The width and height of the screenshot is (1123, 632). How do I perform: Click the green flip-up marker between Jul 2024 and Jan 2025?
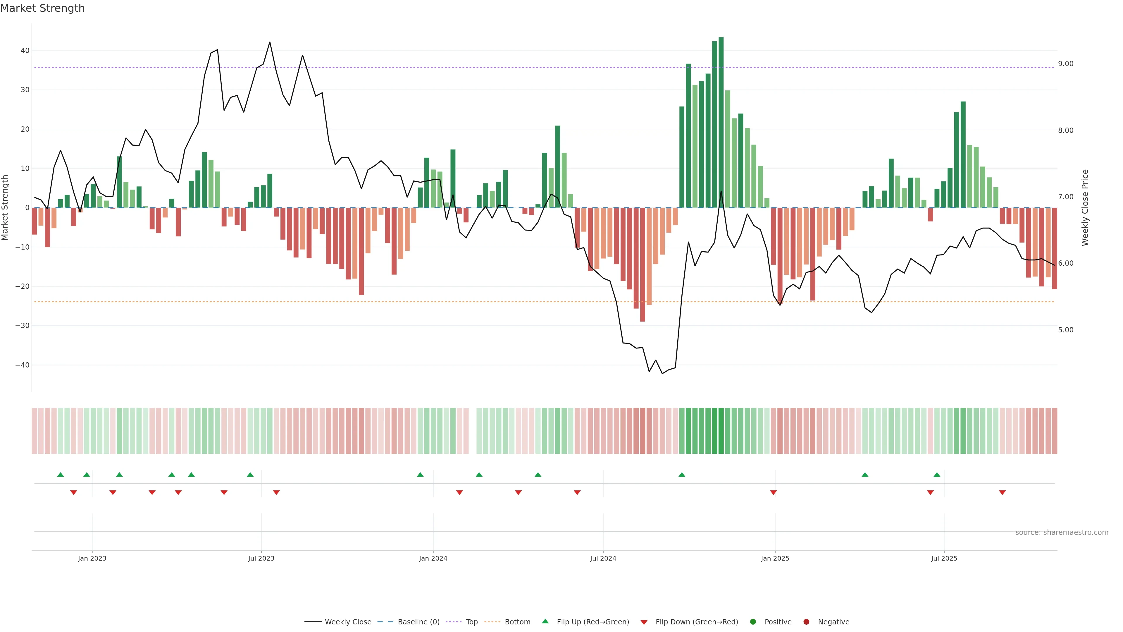tap(682, 475)
